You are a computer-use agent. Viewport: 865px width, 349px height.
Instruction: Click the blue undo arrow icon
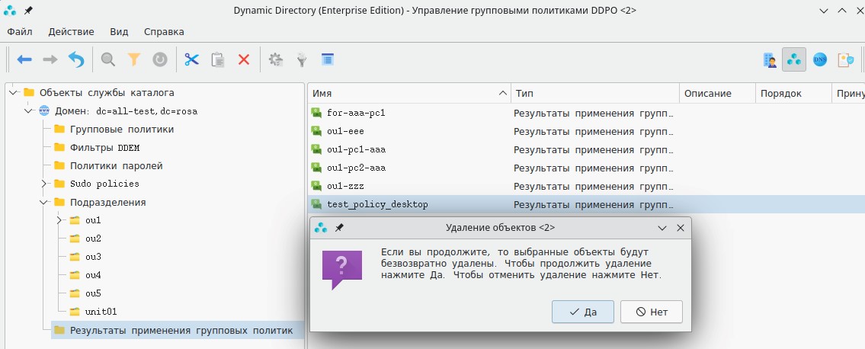(x=76, y=59)
